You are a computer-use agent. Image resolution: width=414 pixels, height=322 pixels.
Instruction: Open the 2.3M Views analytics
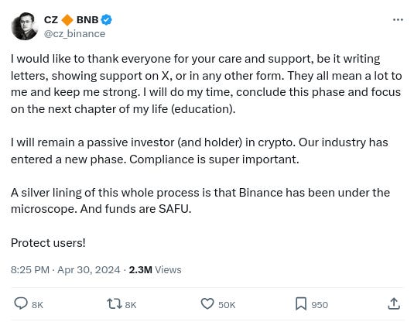coord(155,270)
